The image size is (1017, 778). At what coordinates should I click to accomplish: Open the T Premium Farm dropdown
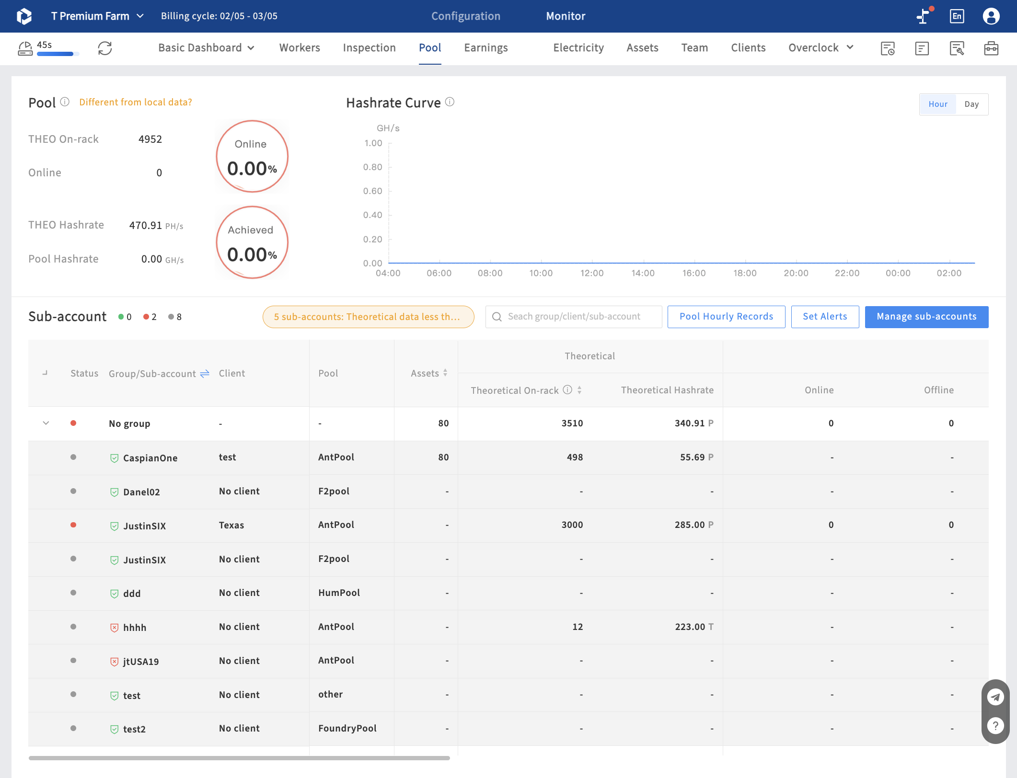97,16
